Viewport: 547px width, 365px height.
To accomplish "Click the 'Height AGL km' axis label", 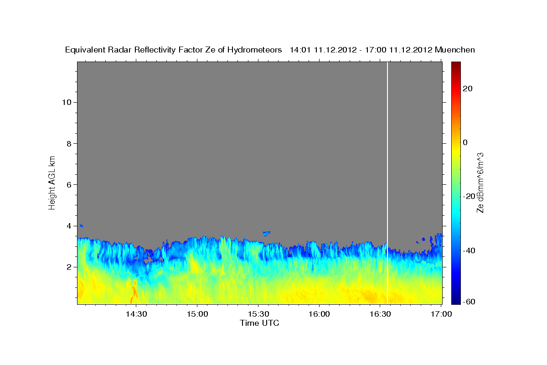I will point(52,182).
